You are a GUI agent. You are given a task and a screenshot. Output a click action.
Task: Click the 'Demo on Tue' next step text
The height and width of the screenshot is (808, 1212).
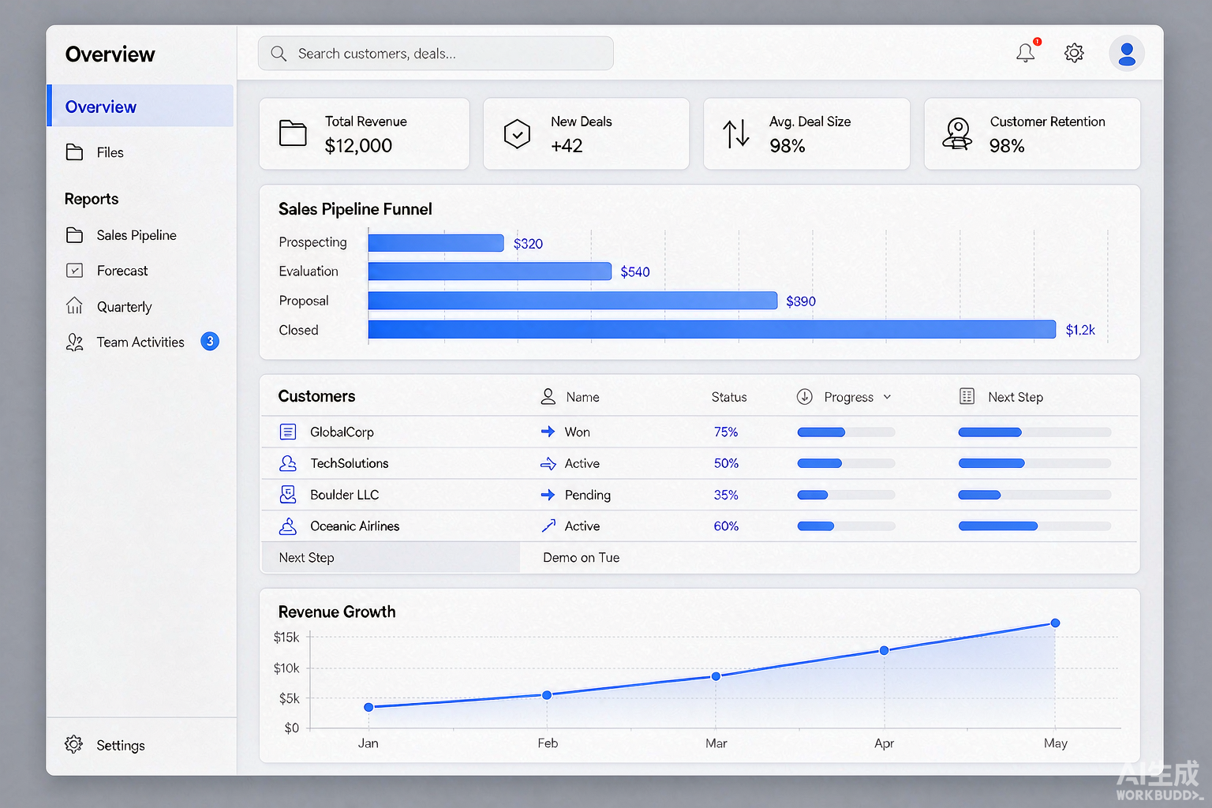tap(582, 558)
